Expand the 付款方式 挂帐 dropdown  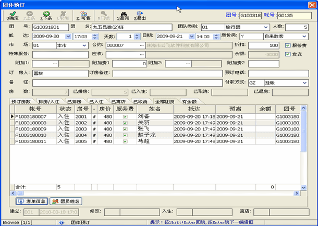[304, 82]
